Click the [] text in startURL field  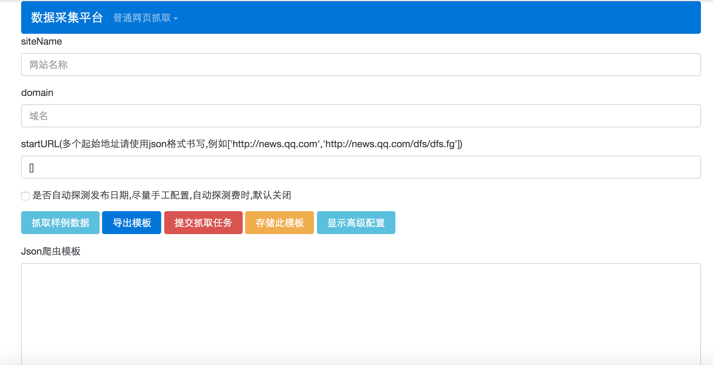[31, 168]
